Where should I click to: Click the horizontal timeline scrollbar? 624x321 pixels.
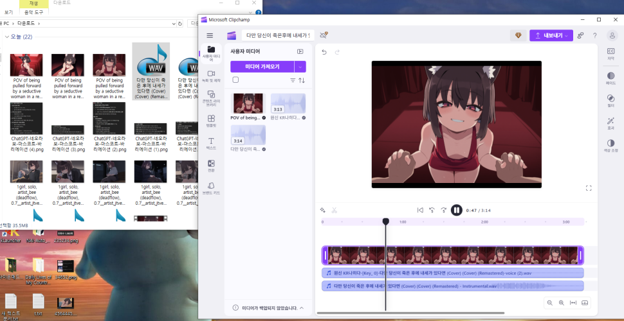[410, 313]
